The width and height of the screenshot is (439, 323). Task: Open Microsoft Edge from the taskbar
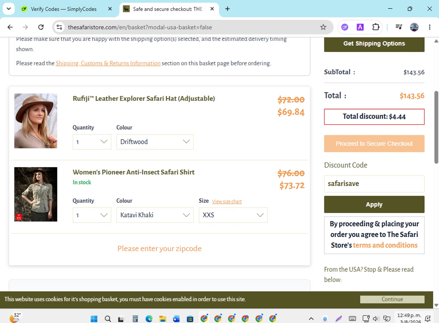tap(149, 319)
